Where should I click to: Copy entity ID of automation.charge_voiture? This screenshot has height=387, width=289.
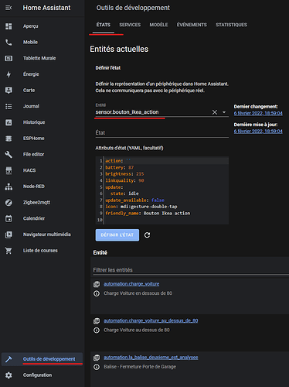(x=97, y=284)
